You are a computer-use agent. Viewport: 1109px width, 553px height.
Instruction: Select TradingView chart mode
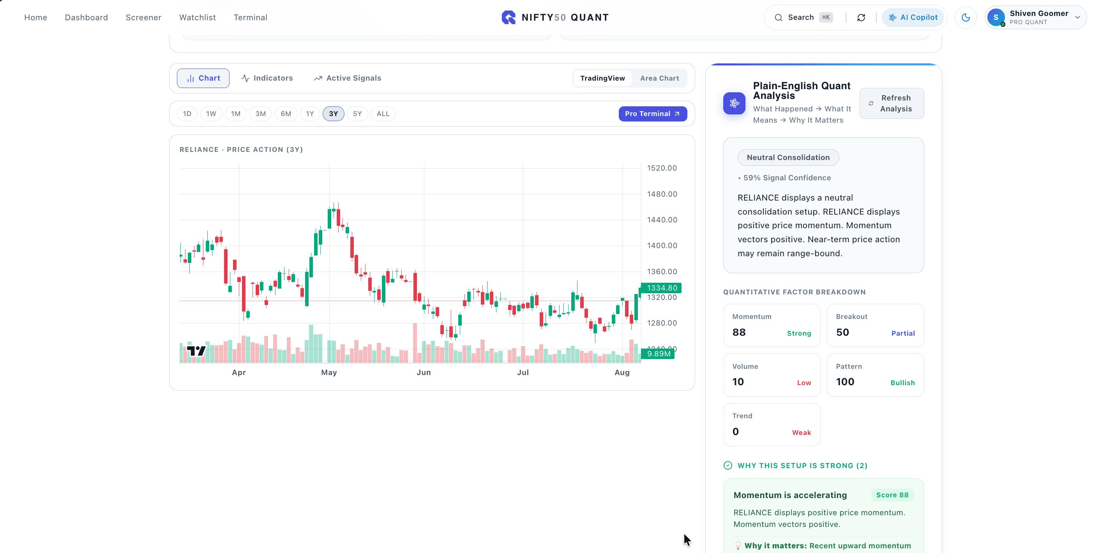(602, 78)
